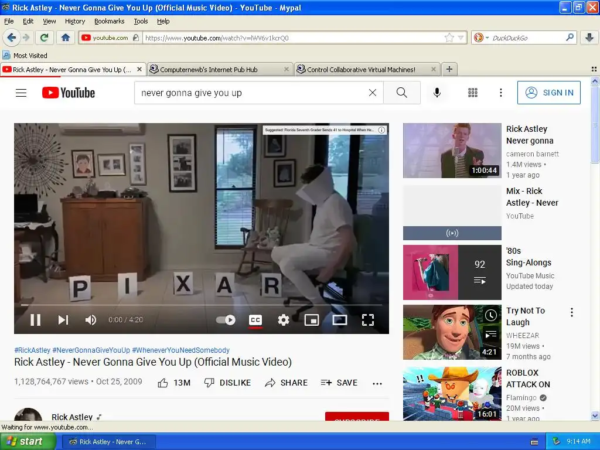This screenshot has width=600, height=450.
Task: Go to the browser Home page icon
Action: click(66, 37)
